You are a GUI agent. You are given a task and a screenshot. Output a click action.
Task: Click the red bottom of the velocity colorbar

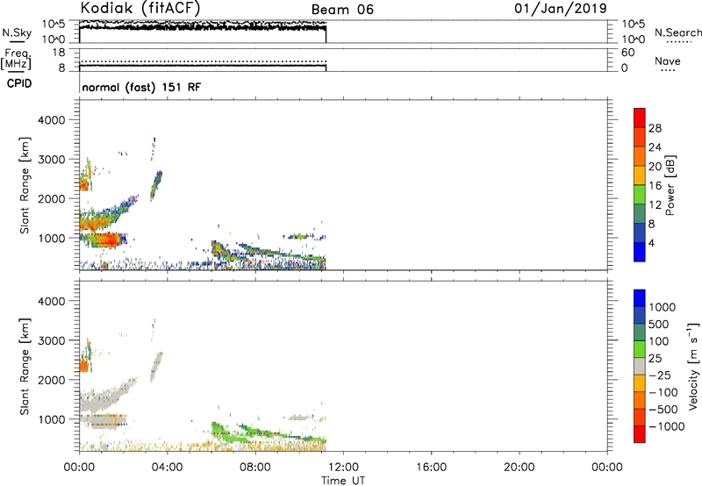coord(640,434)
